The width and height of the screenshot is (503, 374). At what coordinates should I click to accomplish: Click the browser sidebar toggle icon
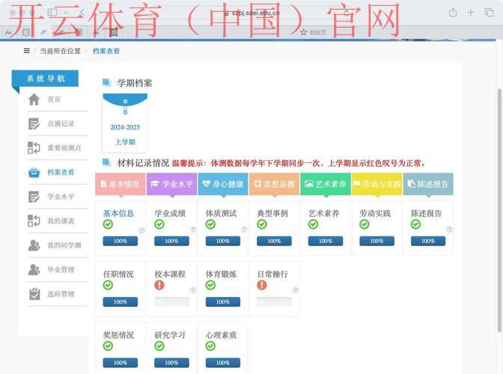click(52, 13)
